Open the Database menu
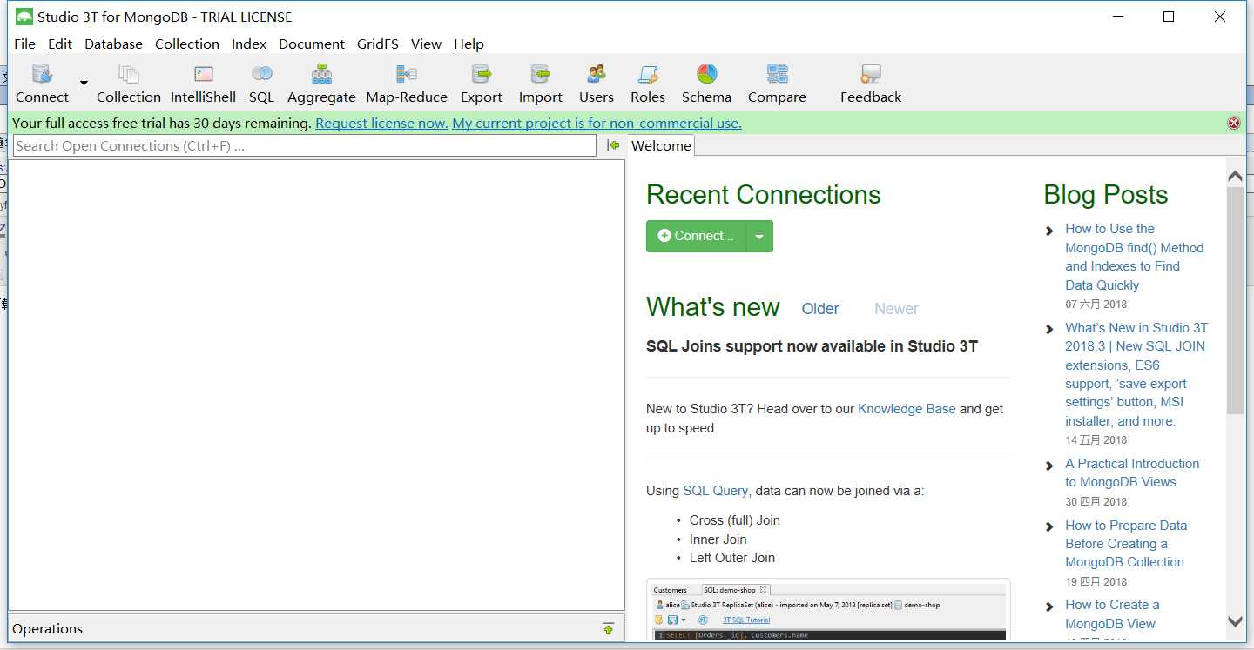Image resolution: width=1254 pixels, height=650 pixels. click(113, 44)
